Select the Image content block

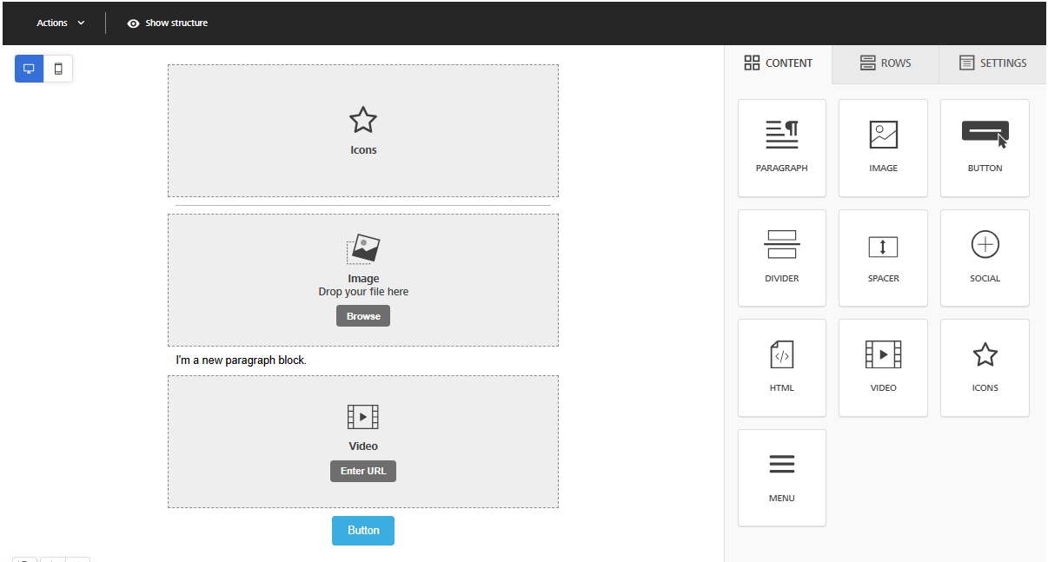click(883, 148)
